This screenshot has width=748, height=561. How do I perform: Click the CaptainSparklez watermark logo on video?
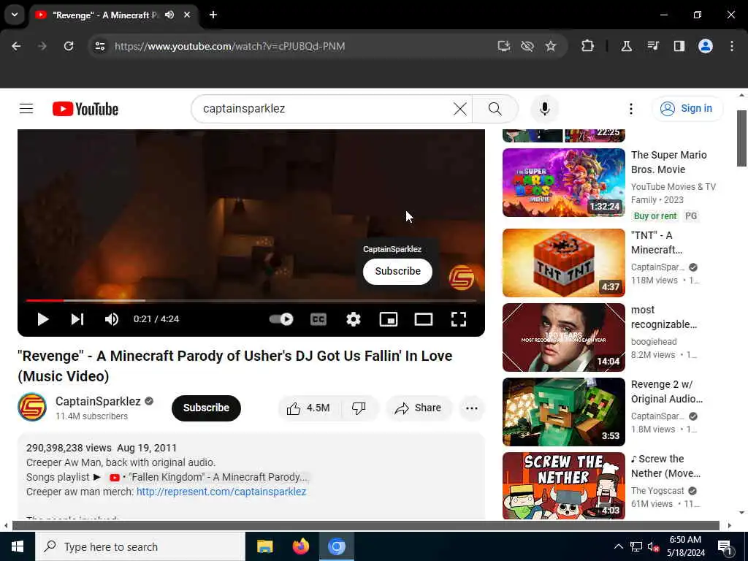tap(462, 277)
